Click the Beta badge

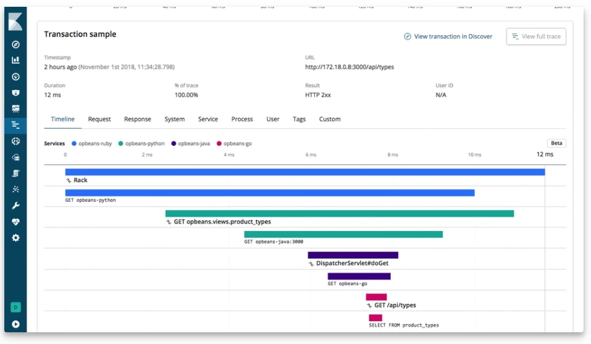(x=556, y=143)
